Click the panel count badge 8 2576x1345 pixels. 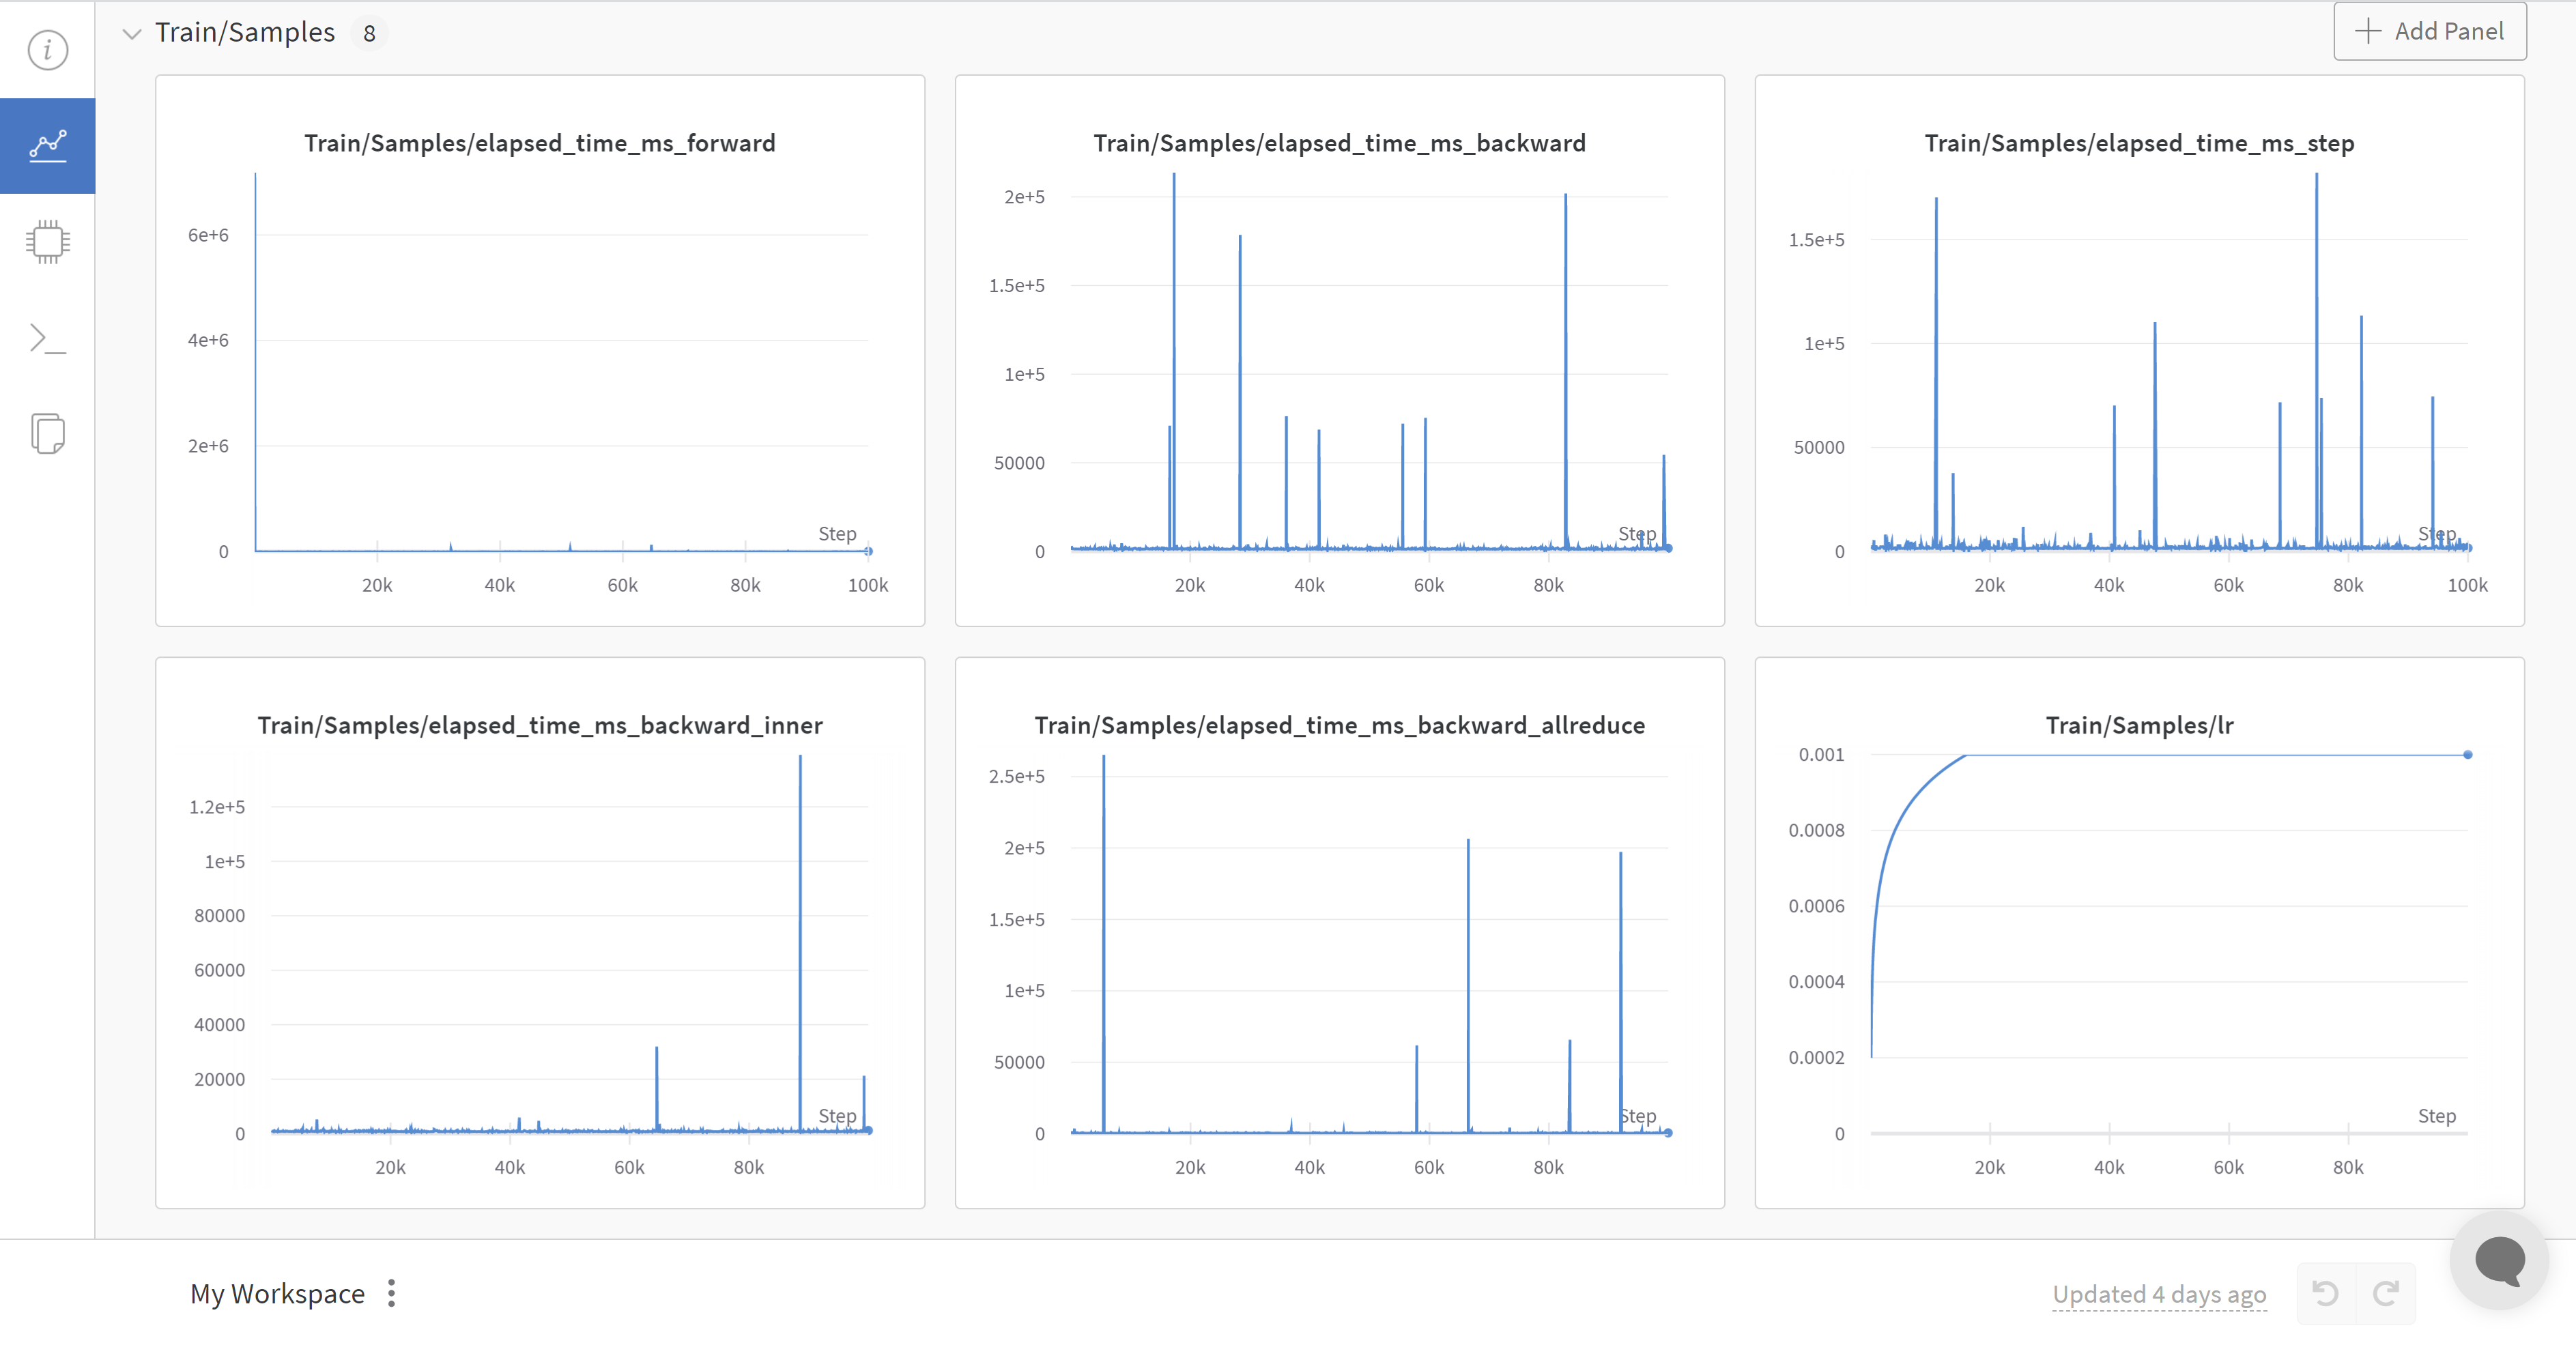(x=369, y=33)
